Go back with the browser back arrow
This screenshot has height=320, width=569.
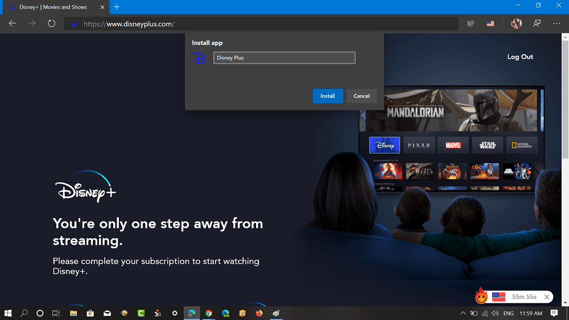pyautogui.click(x=13, y=23)
